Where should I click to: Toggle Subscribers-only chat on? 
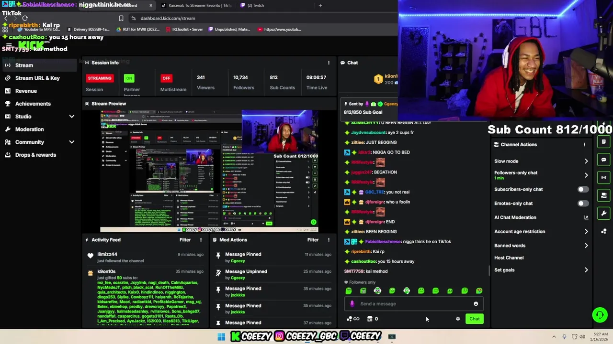tap(583, 189)
